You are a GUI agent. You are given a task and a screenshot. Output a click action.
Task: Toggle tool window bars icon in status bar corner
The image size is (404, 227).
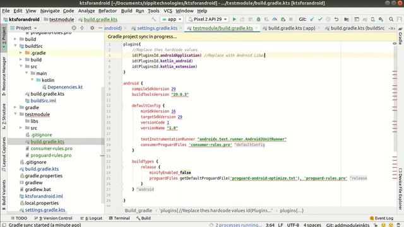tap(4, 224)
